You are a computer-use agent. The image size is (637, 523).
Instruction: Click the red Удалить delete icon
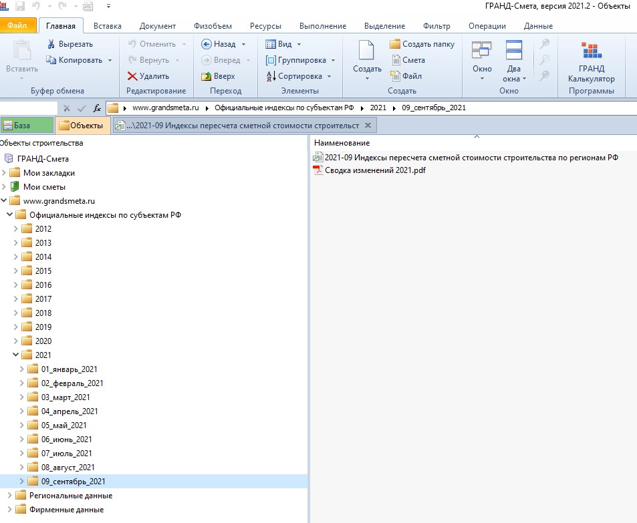[132, 76]
